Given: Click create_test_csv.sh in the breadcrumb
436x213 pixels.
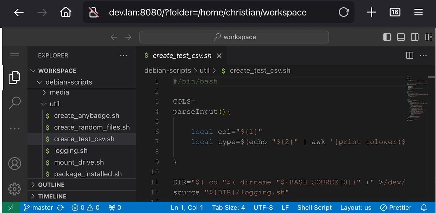Looking at the screenshot, I should tap(260, 71).
